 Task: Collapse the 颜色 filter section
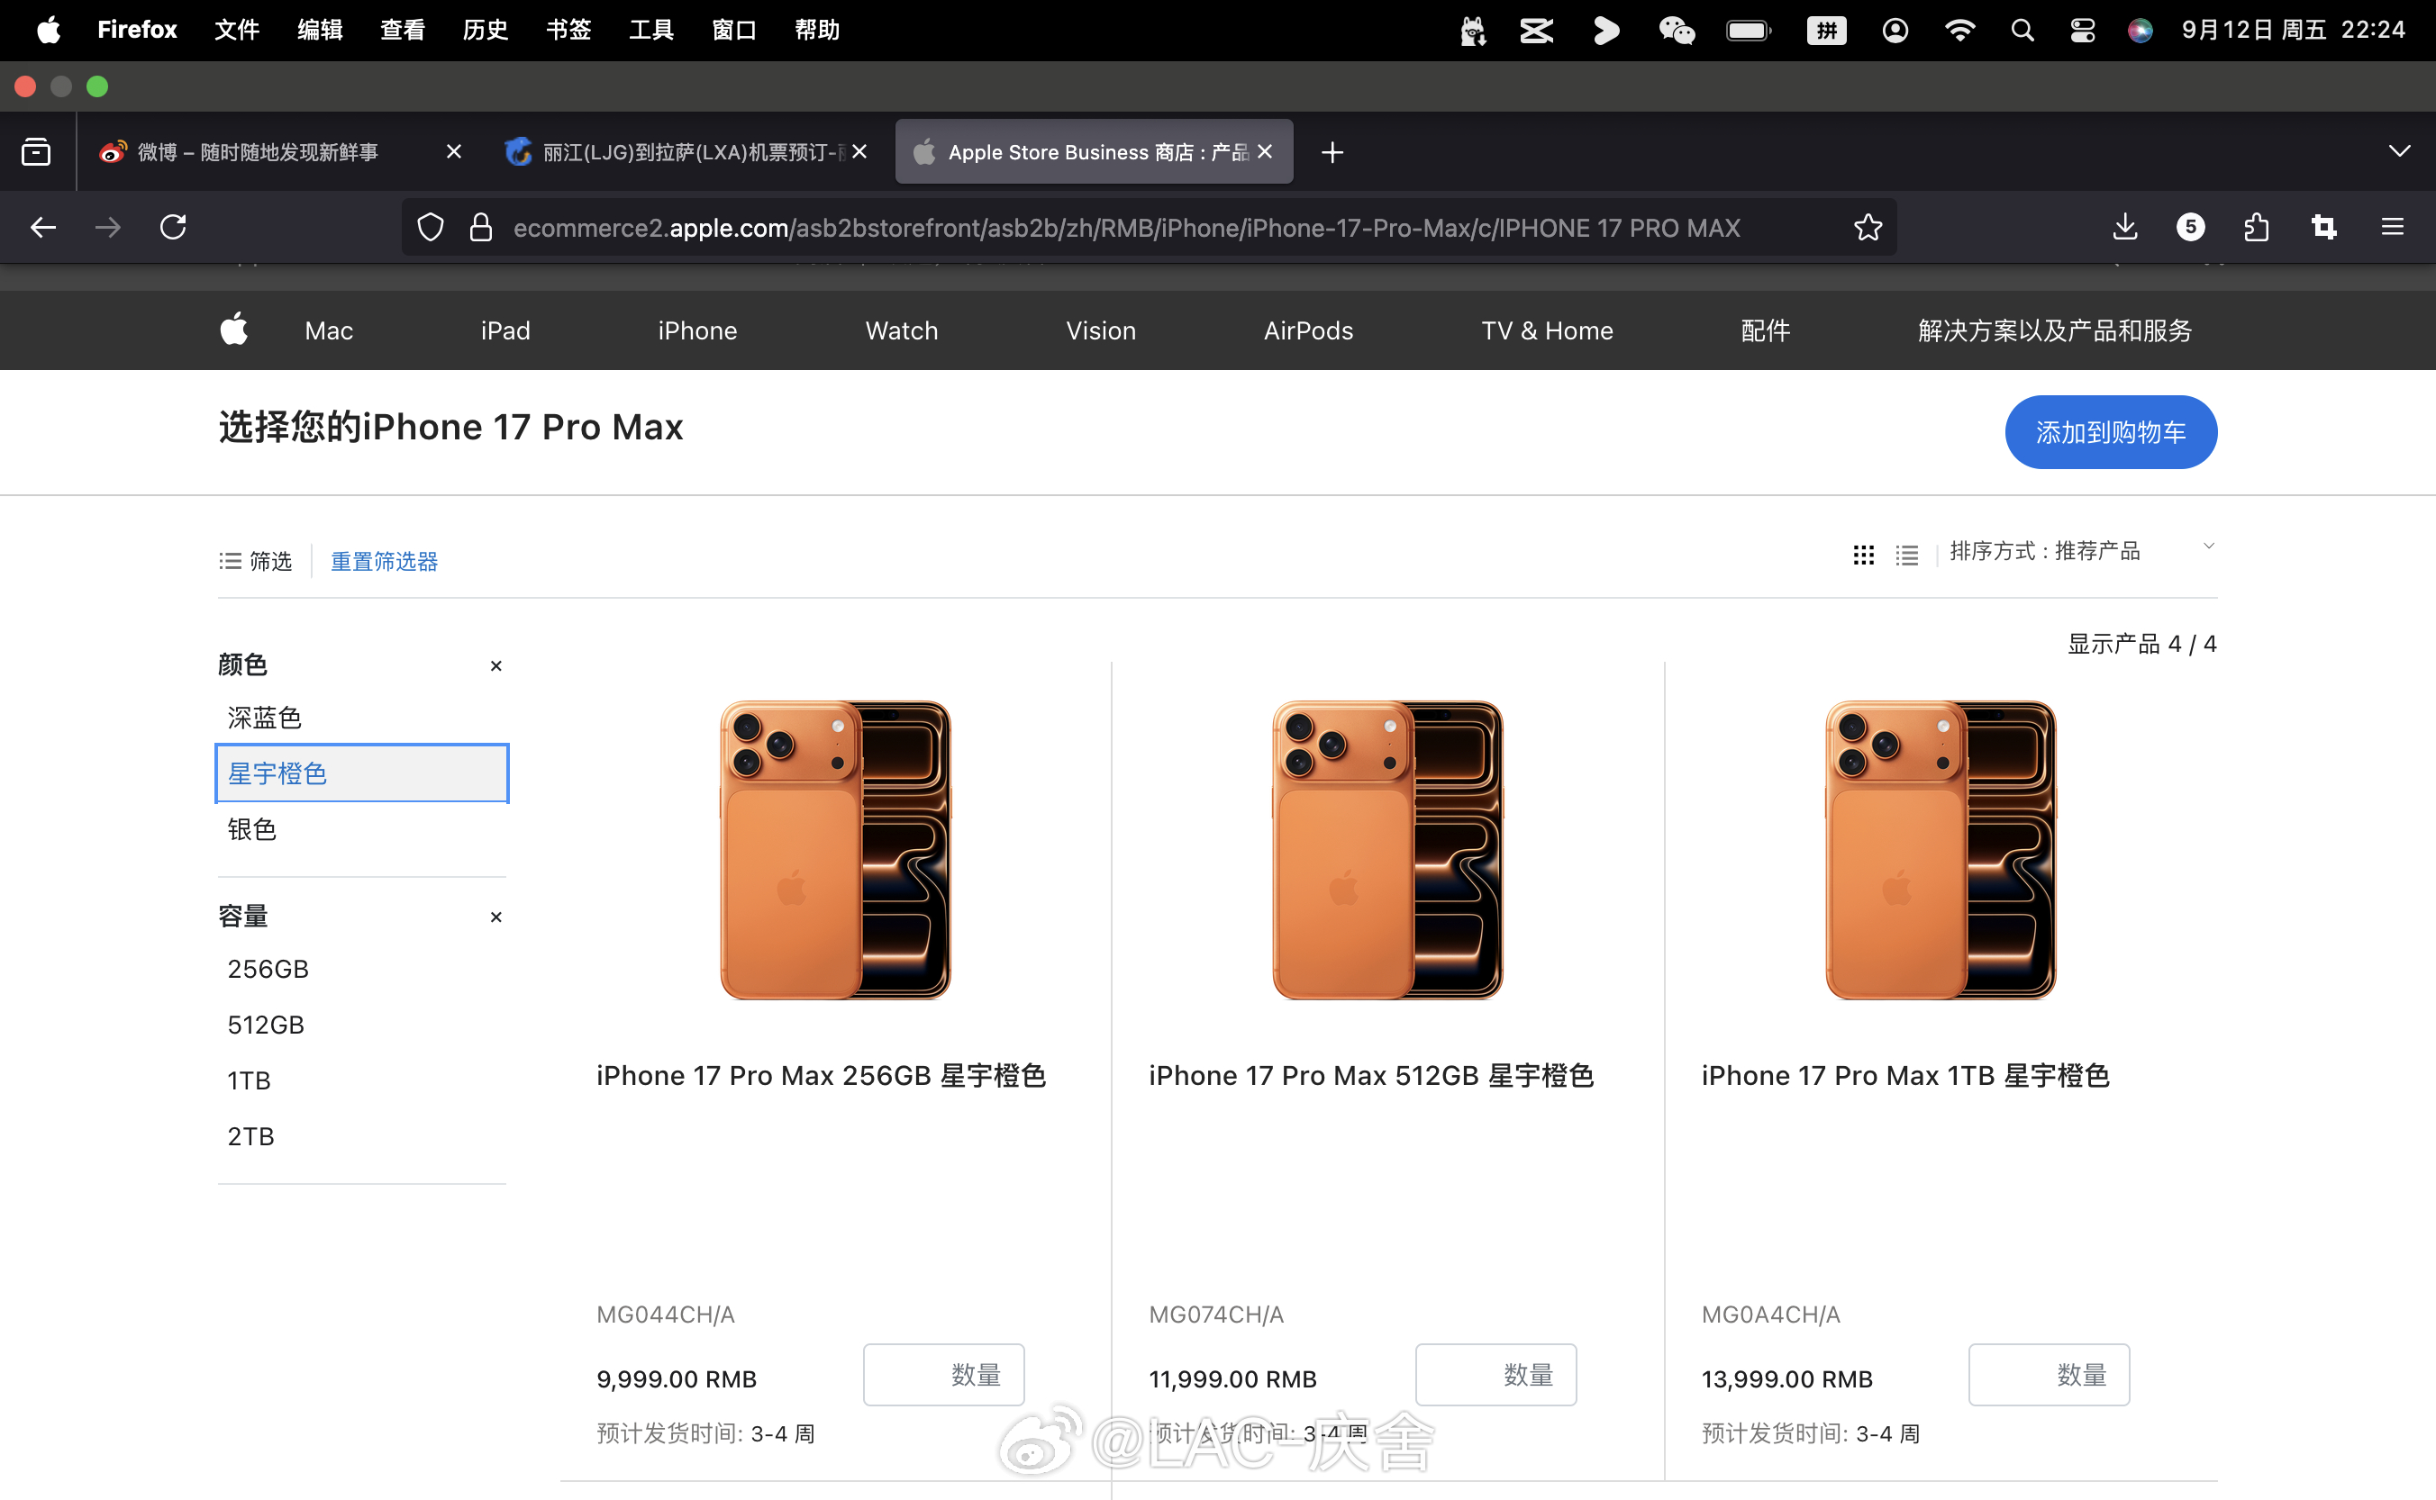[496, 665]
